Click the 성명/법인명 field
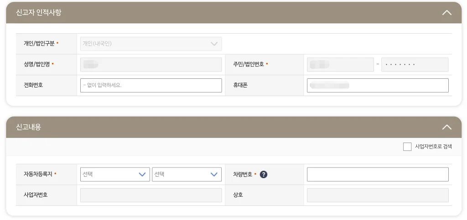This screenshot has width=467, height=220. [x=151, y=65]
